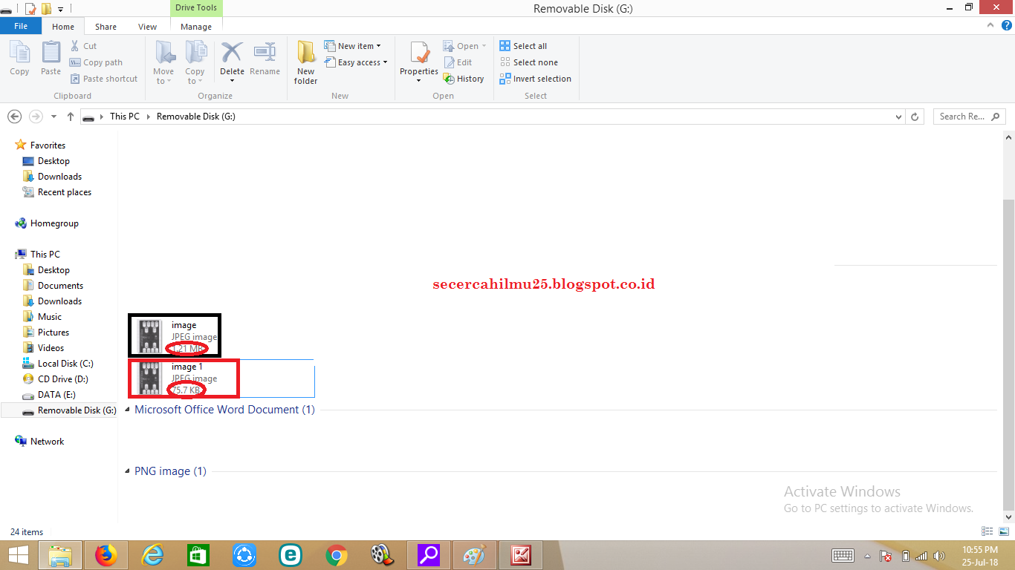Click Invert selection in the ribbon
The image size is (1015, 570).
535,78
